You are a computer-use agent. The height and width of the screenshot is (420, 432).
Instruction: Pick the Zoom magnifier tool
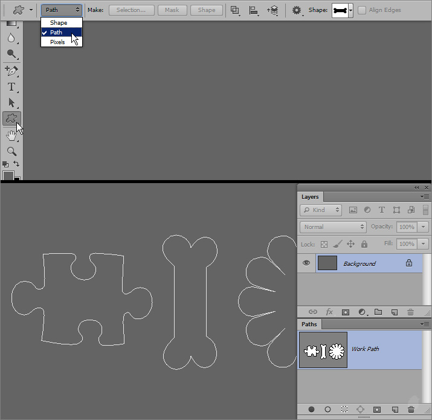coord(11,151)
